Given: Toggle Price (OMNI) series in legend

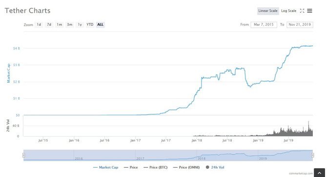Looking at the screenshot, I should tap(186, 167).
